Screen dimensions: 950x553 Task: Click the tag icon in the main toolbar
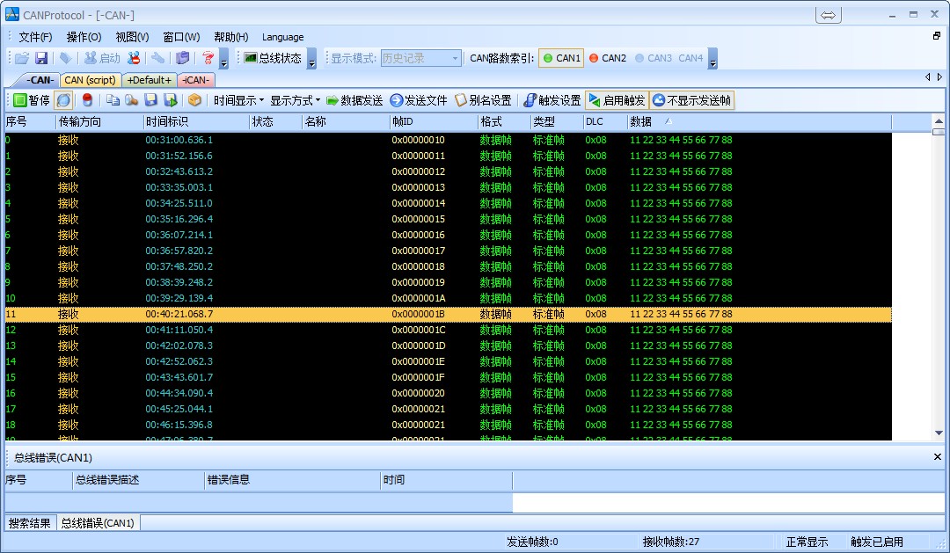65,58
